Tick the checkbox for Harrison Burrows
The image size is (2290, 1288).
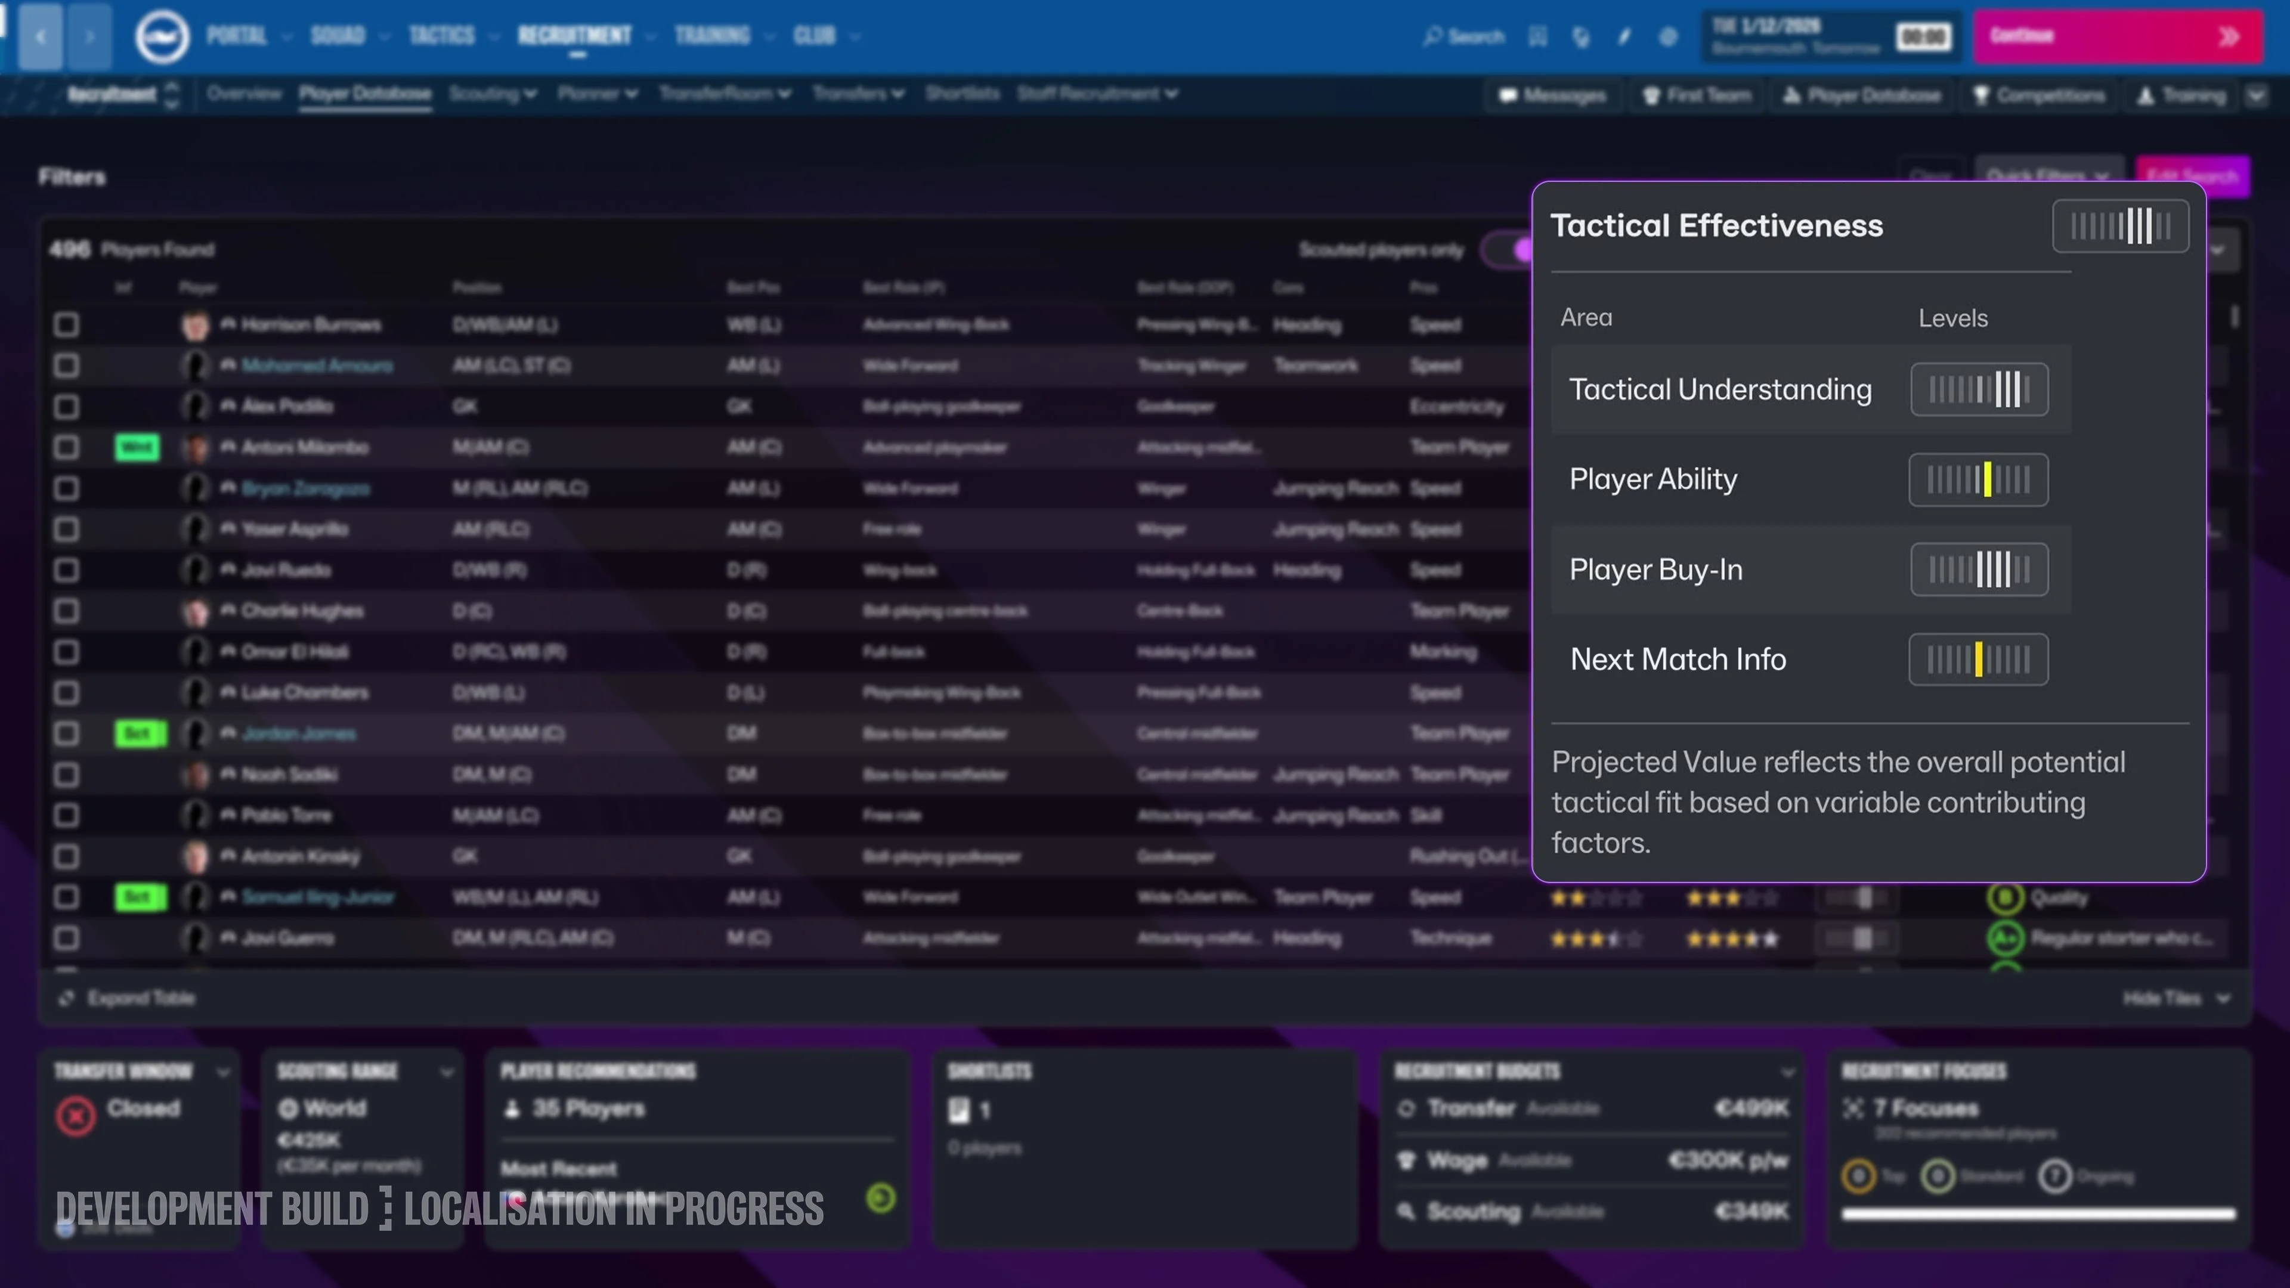(x=66, y=324)
